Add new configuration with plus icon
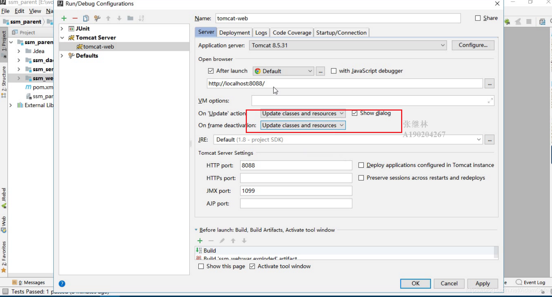The height and width of the screenshot is (297, 552). click(64, 18)
